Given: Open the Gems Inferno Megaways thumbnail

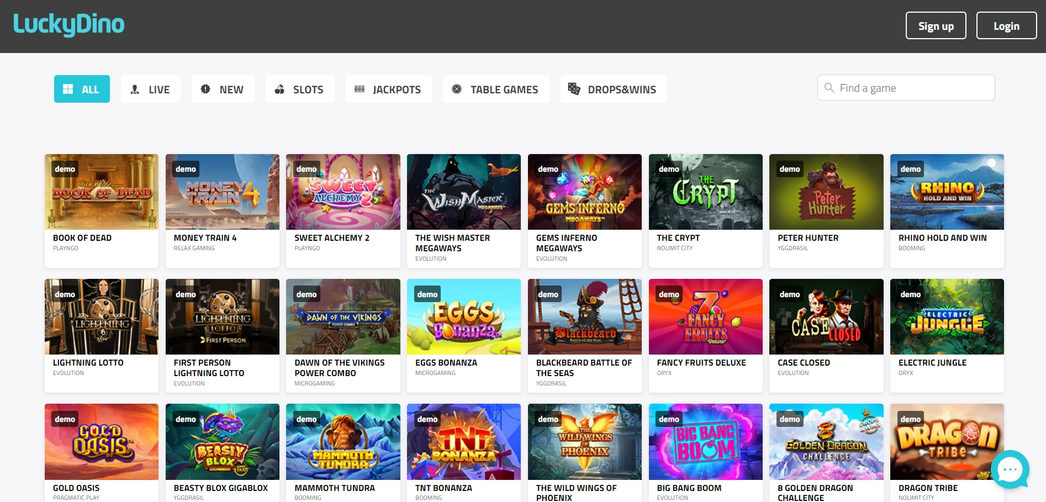Looking at the screenshot, I should (x=585, y=192).
